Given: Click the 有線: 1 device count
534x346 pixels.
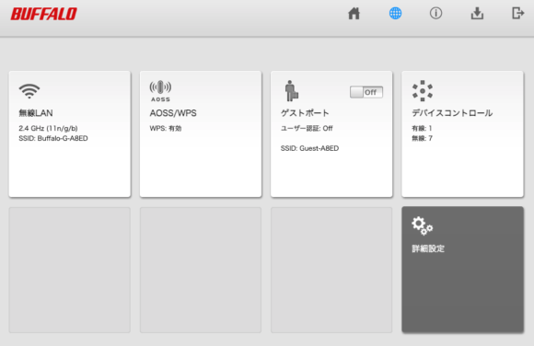Looking at the screenshot, I should 422,129.
